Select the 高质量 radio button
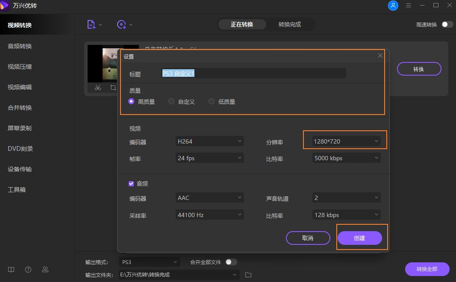 (x=131, y=101)
